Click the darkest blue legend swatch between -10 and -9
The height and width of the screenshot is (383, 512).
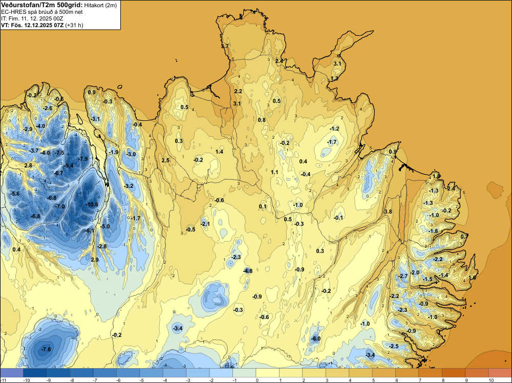click(x=35, y=373)
